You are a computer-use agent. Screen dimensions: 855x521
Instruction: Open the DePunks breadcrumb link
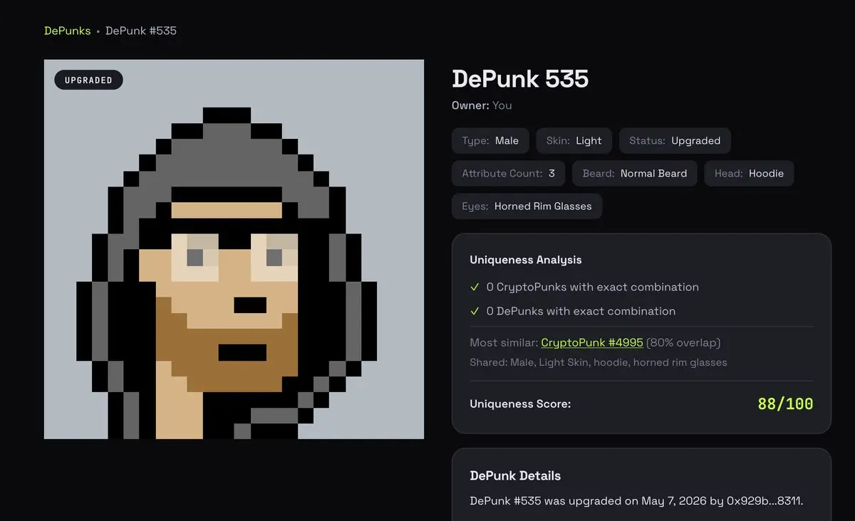[x=68, y=31]
